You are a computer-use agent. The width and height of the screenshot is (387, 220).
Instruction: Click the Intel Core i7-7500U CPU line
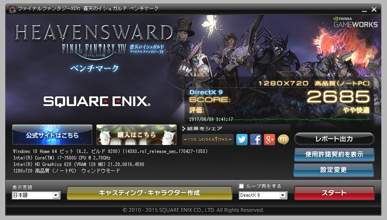(62, 158)
